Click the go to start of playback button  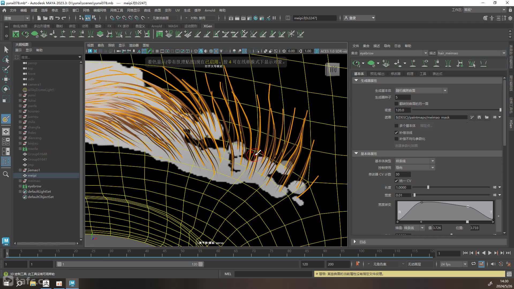pos(465,253)
